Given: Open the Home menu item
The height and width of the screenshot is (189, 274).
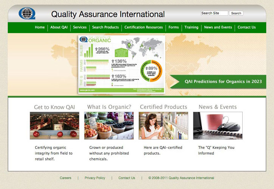Looking at the screenshot, I should 40,27.
